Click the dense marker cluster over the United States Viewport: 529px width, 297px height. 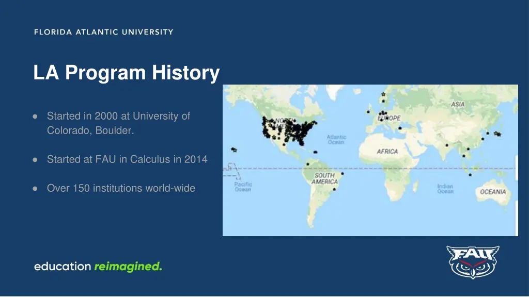pyautogui.click(x=289, y=129)
